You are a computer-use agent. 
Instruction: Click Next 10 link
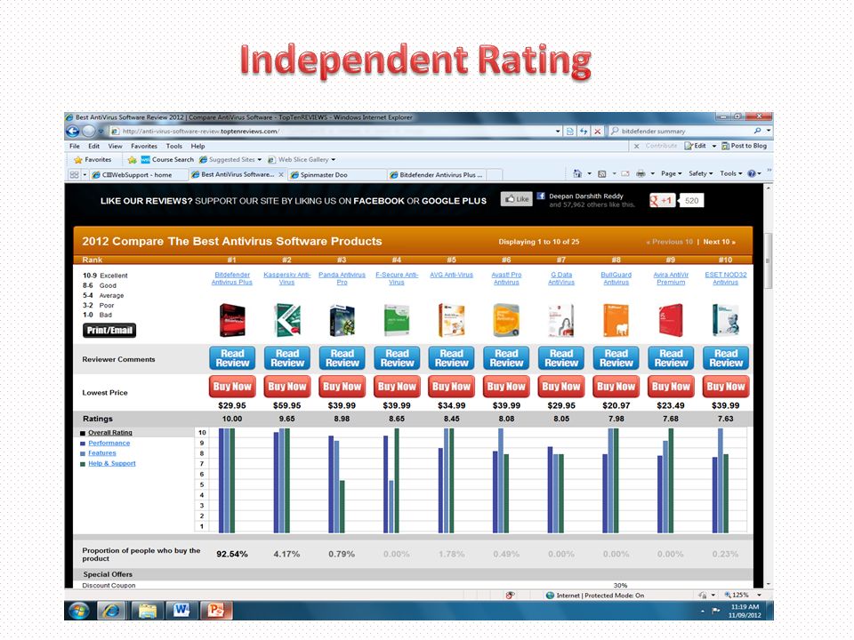point(719,242)
